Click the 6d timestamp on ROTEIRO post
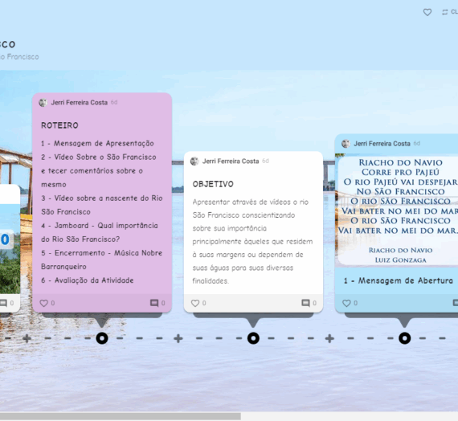 (114, 102)
